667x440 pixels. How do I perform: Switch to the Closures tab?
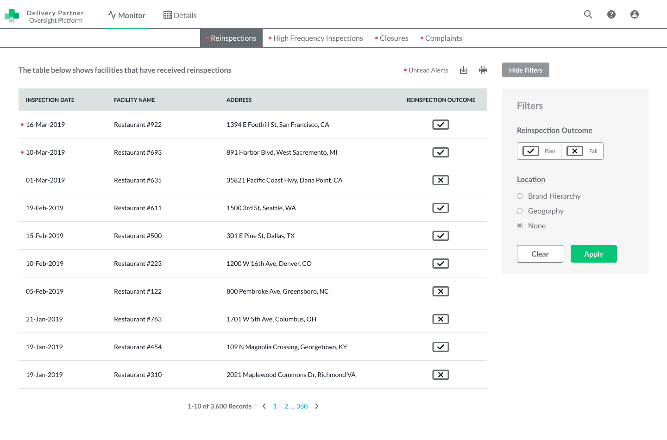pyautogui.click(x=393, y=38)
